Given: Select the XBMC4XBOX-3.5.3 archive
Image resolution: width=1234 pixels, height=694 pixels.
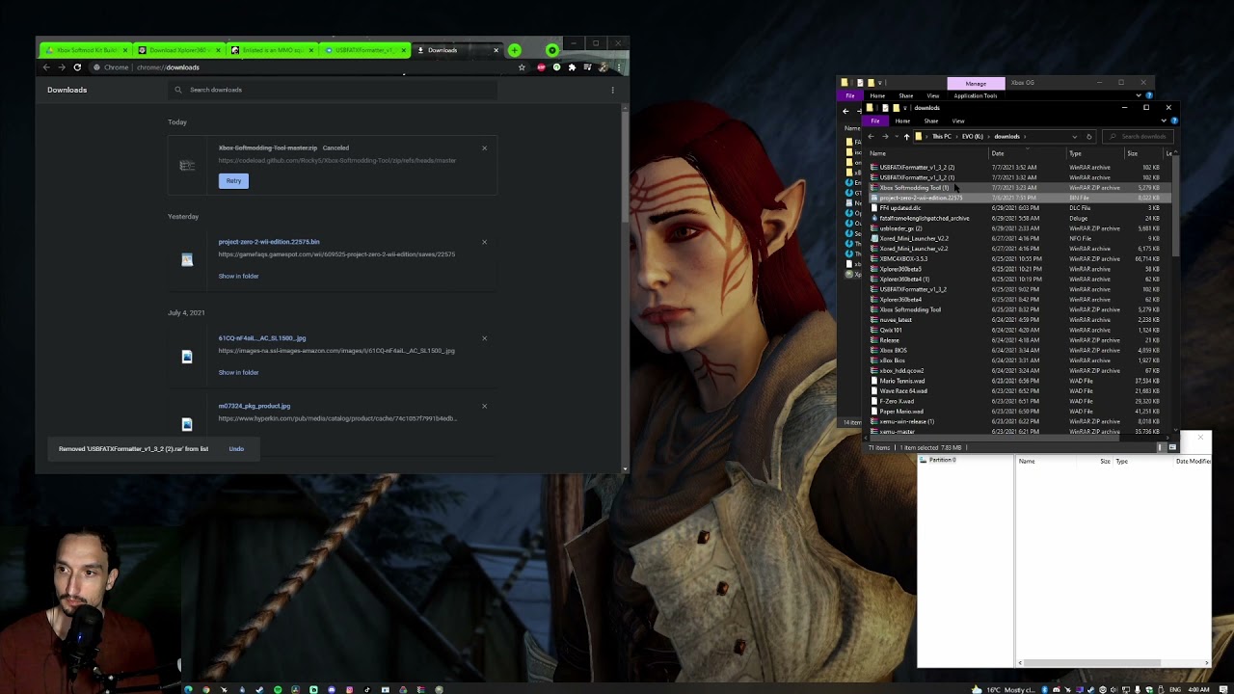Looking at the screenshot, I should pos(903,258).
